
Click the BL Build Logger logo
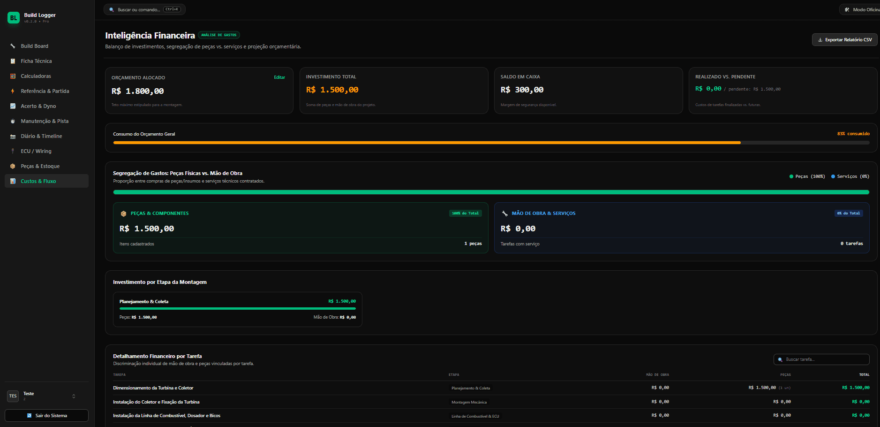pyautogui.click(x=14, y=18)
